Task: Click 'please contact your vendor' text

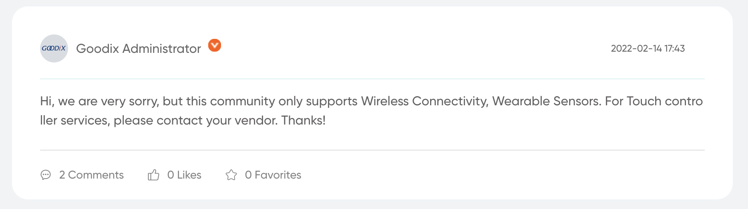Action: pos(195,121)
